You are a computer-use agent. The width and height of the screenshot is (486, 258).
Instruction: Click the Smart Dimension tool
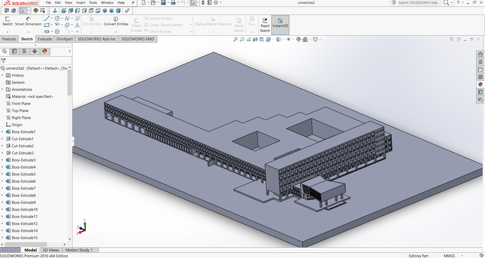point(28,21)
